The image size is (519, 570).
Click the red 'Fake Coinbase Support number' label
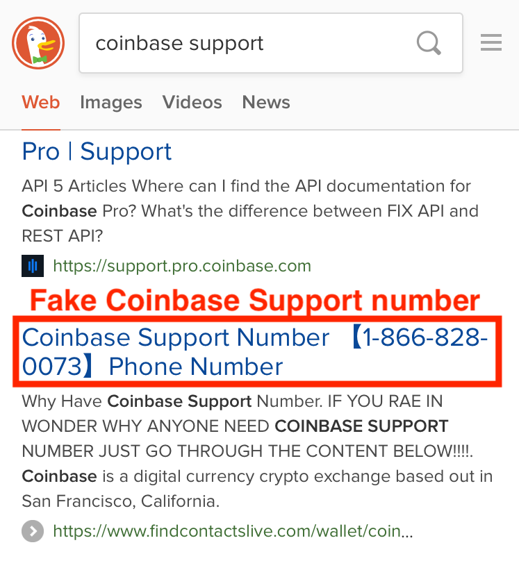click(x=255, y=301)
